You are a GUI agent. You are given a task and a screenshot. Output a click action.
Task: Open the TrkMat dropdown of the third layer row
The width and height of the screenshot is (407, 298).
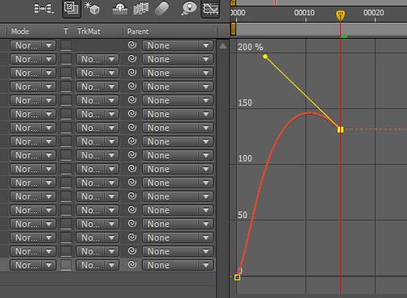point(98,73)
